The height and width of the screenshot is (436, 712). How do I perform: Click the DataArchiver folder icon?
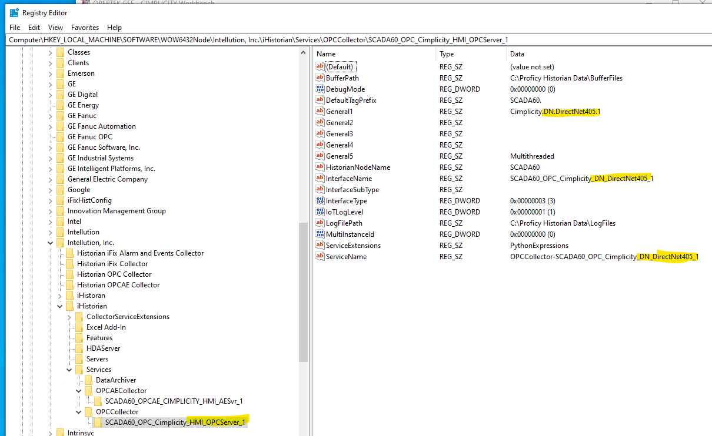coord(88,380)
